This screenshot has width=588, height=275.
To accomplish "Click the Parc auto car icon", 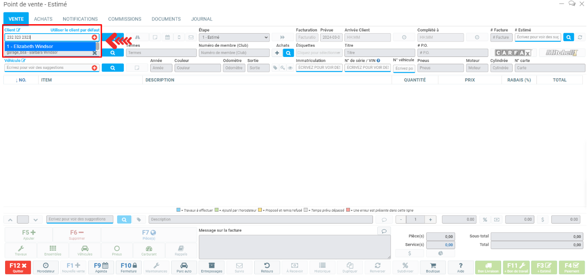I will click(x=184, y=267).
